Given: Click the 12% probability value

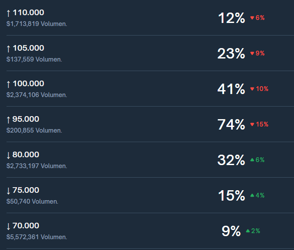Looking at the screenshot, I should (x=232, y=18).
